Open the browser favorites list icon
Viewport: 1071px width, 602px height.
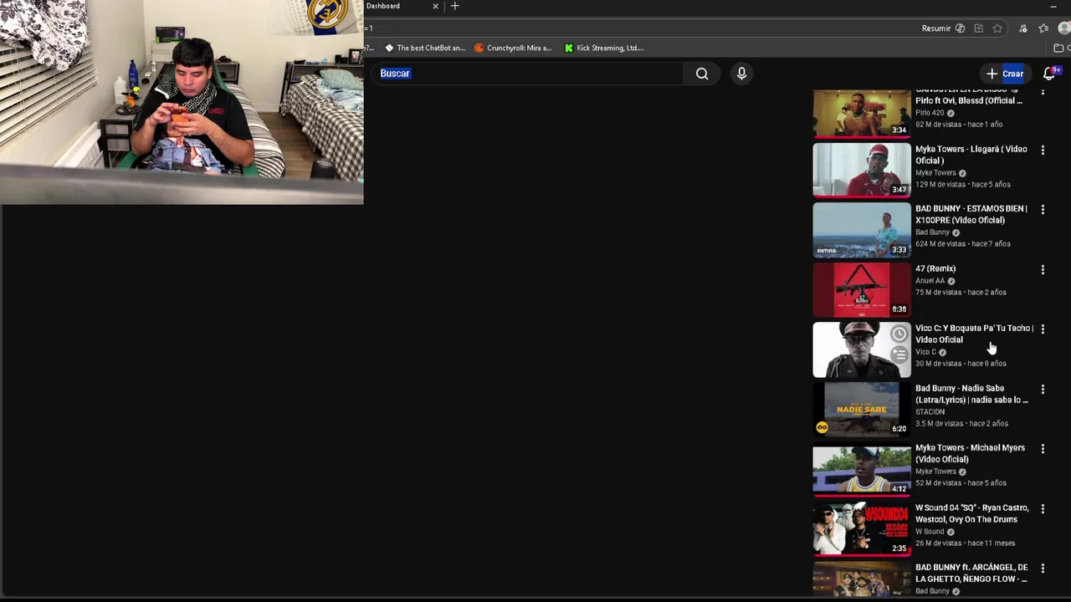click(1043, 28)
